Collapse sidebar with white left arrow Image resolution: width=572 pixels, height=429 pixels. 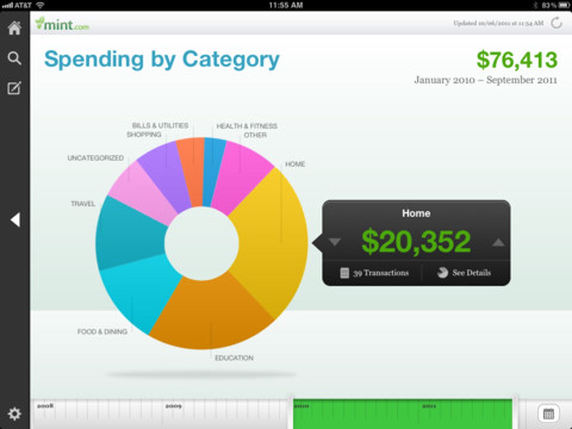click(15, 220)
